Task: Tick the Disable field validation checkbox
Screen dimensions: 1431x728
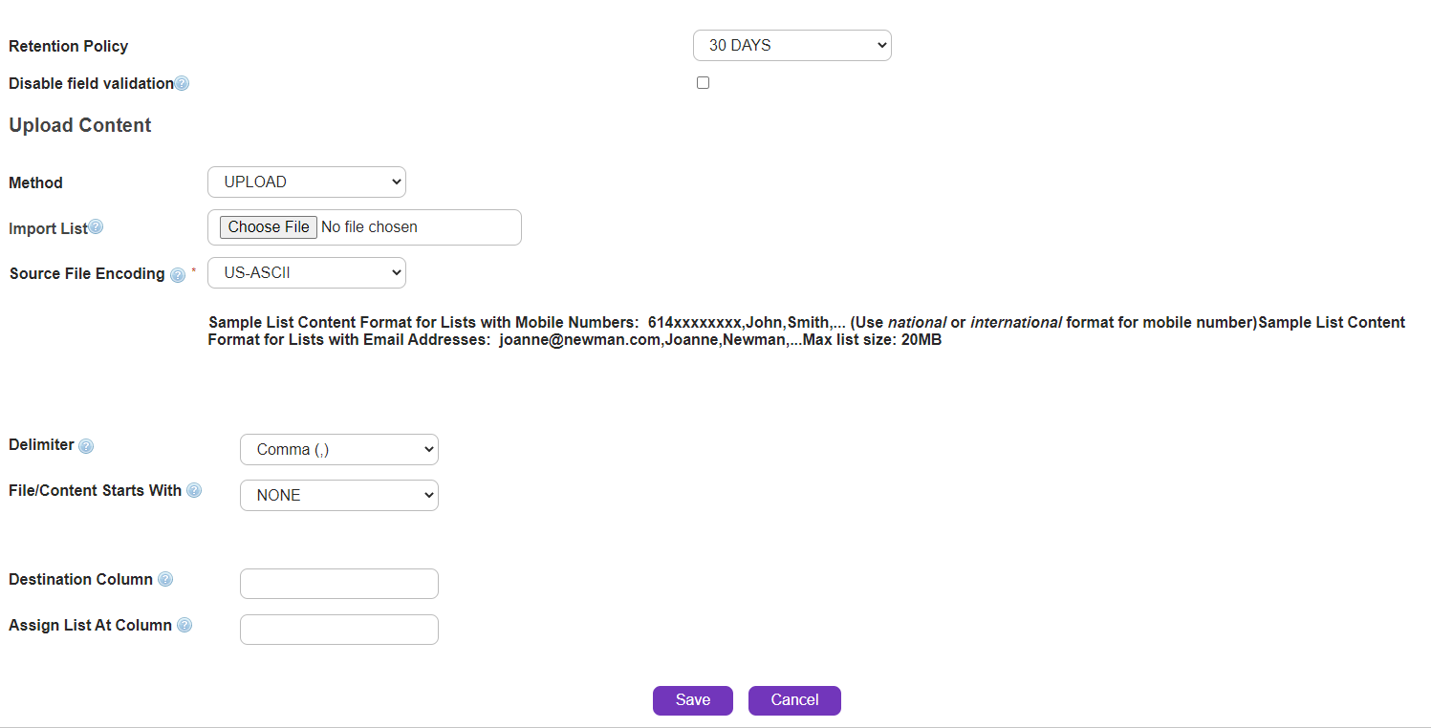Action: [703, 83]
